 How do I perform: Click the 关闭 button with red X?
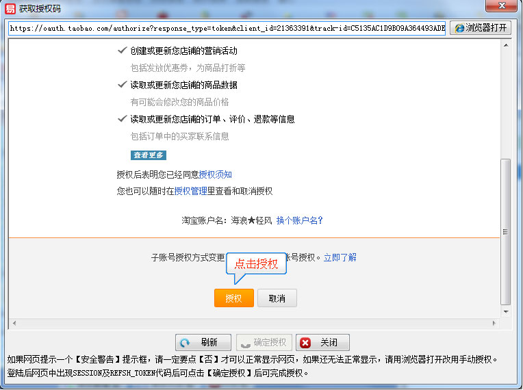(322, 343)
